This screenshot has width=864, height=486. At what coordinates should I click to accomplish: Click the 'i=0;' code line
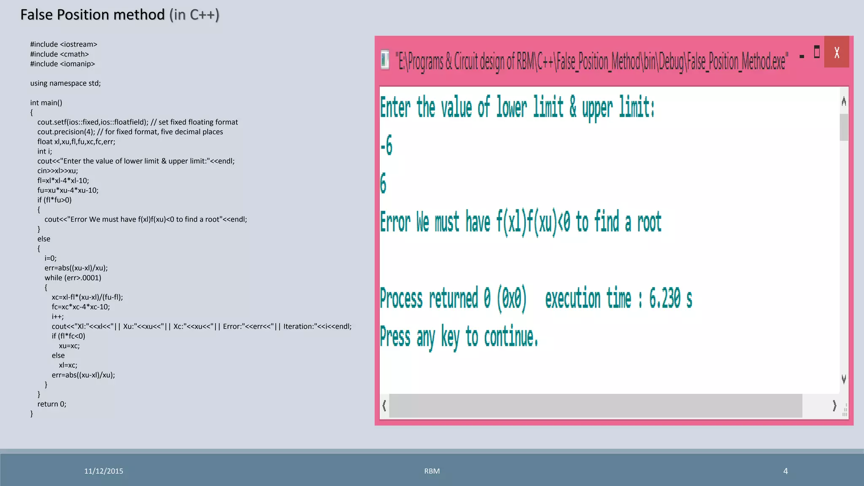coord(51,258)
